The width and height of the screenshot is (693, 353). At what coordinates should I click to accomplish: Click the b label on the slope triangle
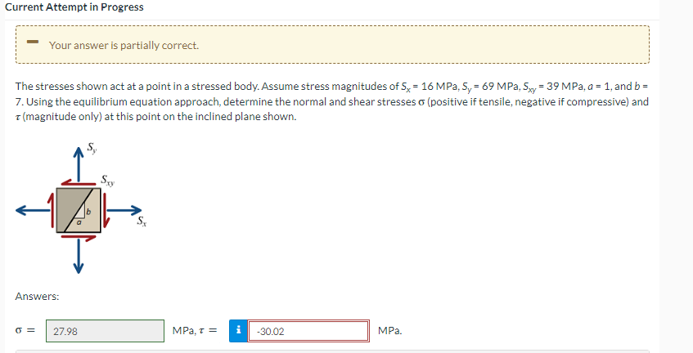[x=88, y=212]
